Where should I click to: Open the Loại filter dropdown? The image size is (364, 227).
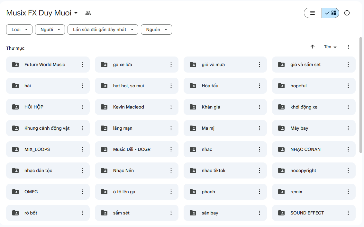coord(19,30)
